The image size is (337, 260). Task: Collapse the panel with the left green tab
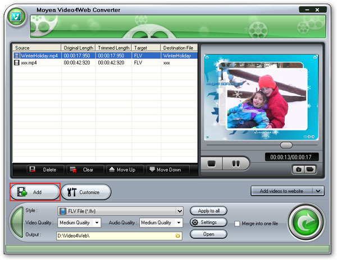17,222
